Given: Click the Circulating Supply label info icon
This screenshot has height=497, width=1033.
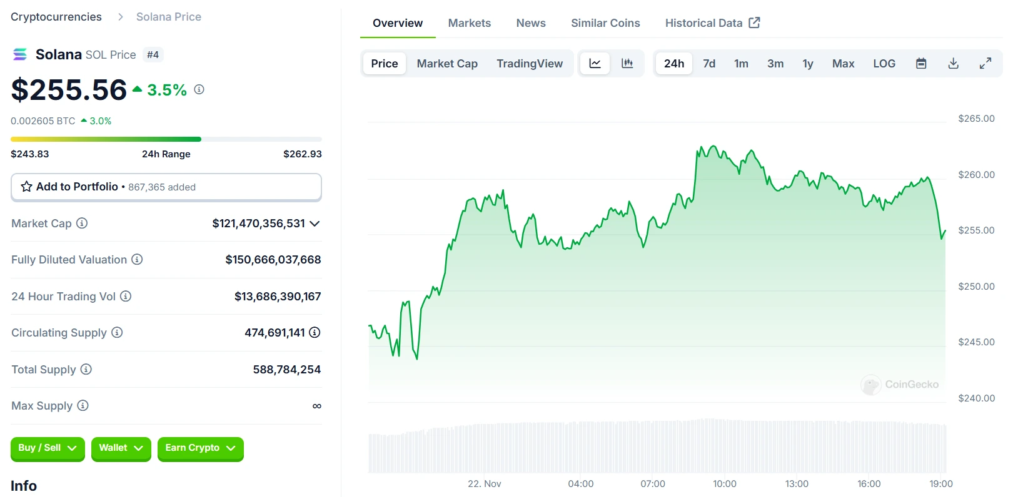Looking at the screenshot, I should (x=117, y=332).
